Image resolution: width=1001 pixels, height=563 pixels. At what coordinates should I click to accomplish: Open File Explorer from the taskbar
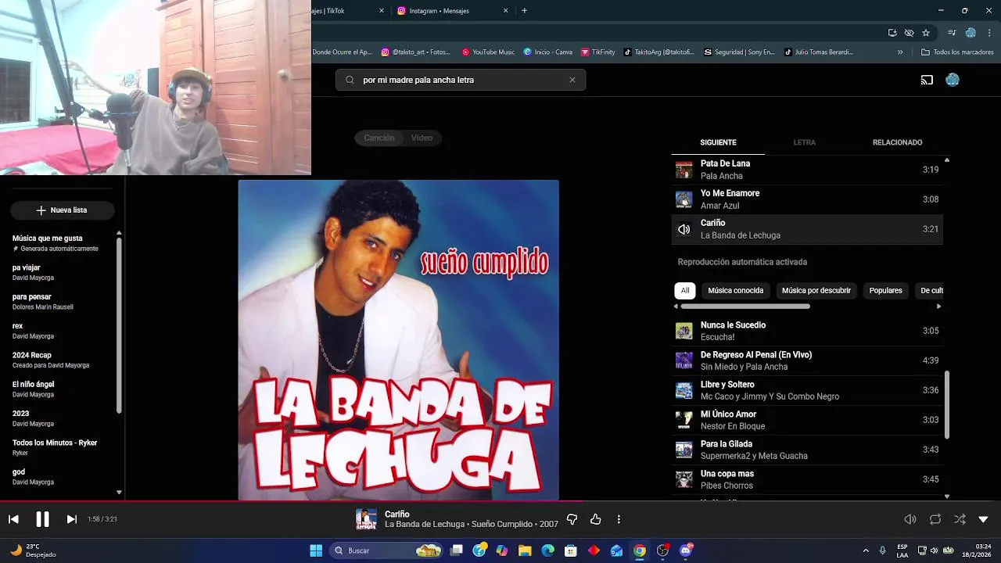pyautogui.click(x=525, y=550)
